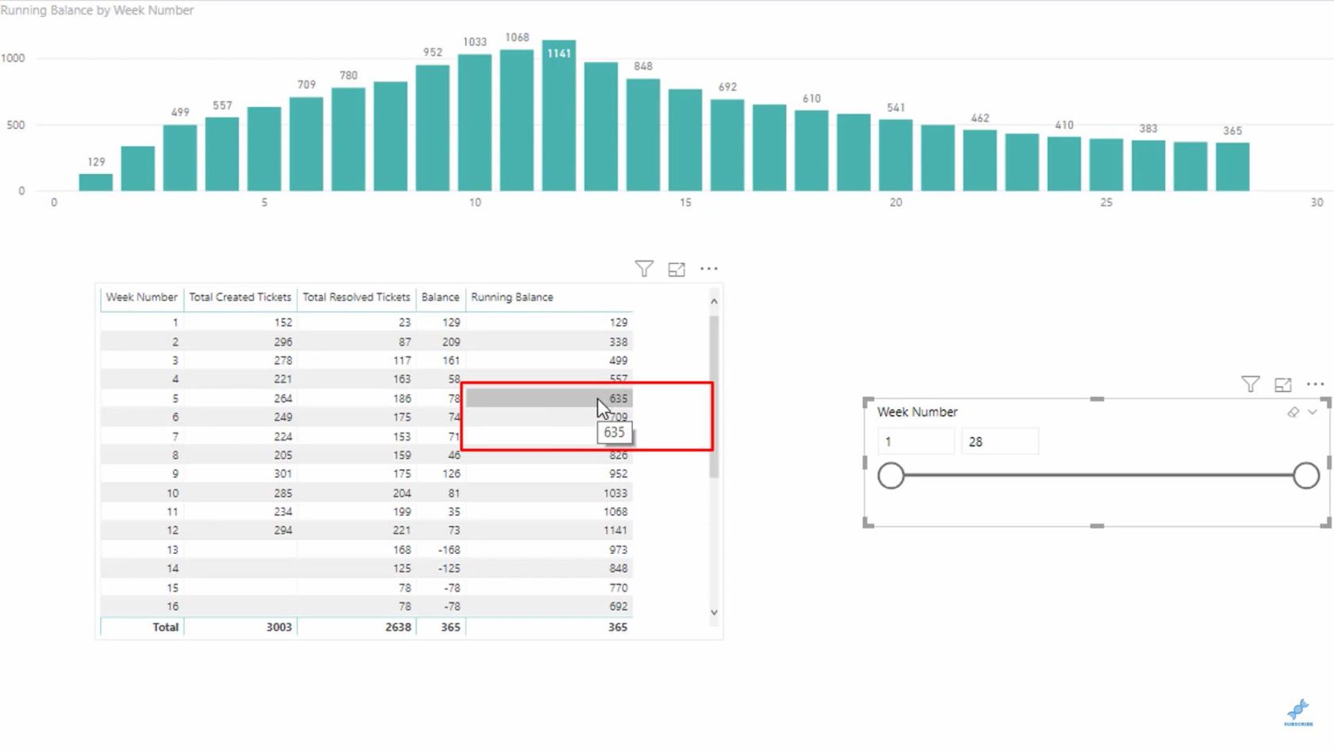This screenshot has width=1334, height=750.
Task: Select the right handle of Week Number slider
Action: point(1306,475)
